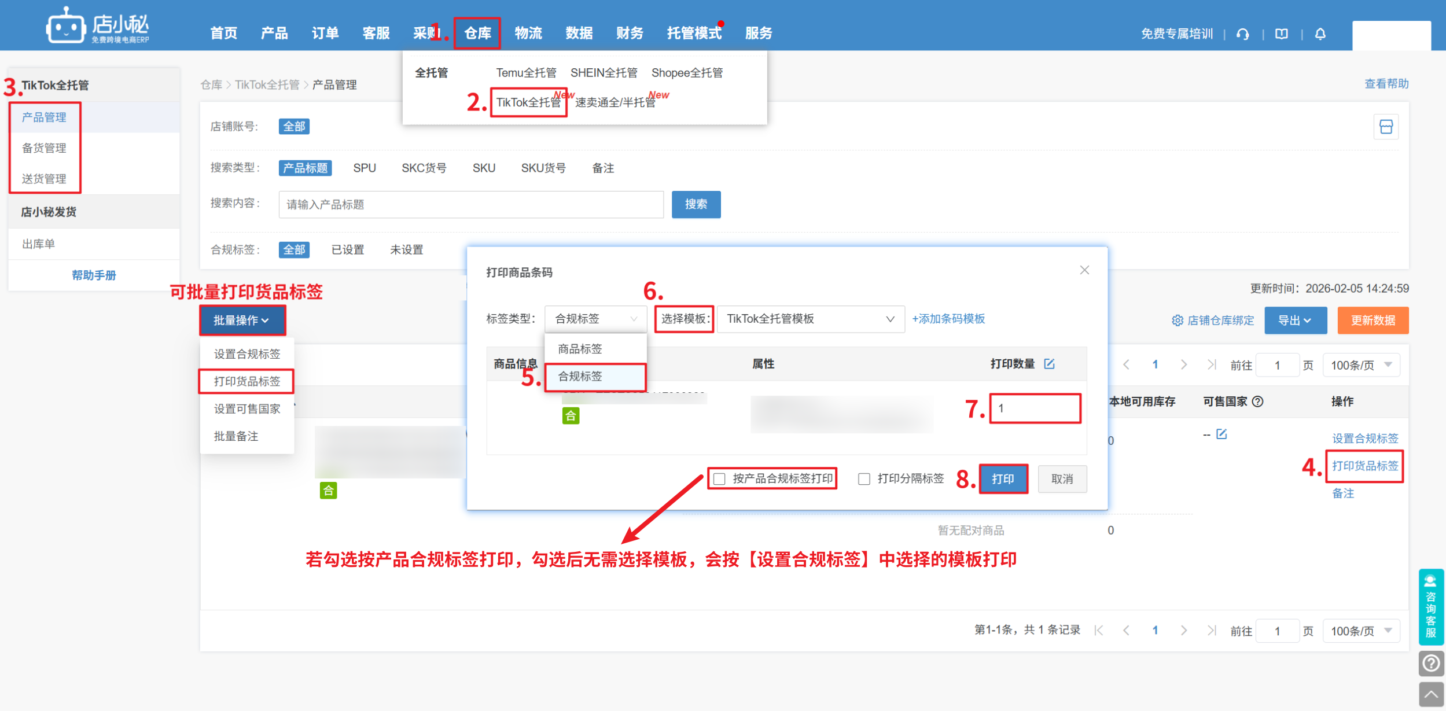Close the 打印商品条码 dialog
The height and width of the screenshot is (711, 1446).
1084,270
